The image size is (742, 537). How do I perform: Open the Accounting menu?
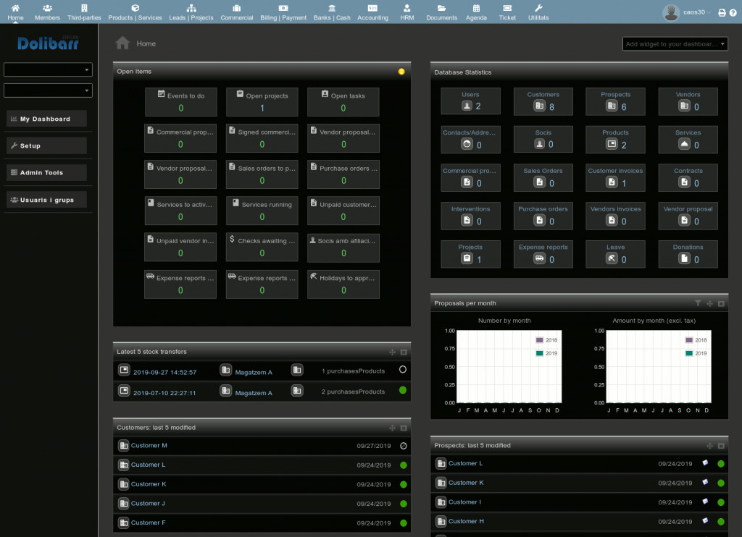[372, 13]
